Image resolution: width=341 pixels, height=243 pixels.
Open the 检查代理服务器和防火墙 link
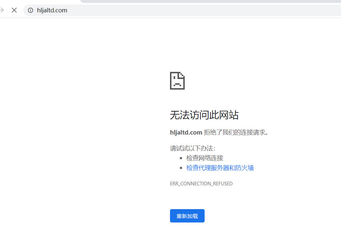[x=220, y=168]
